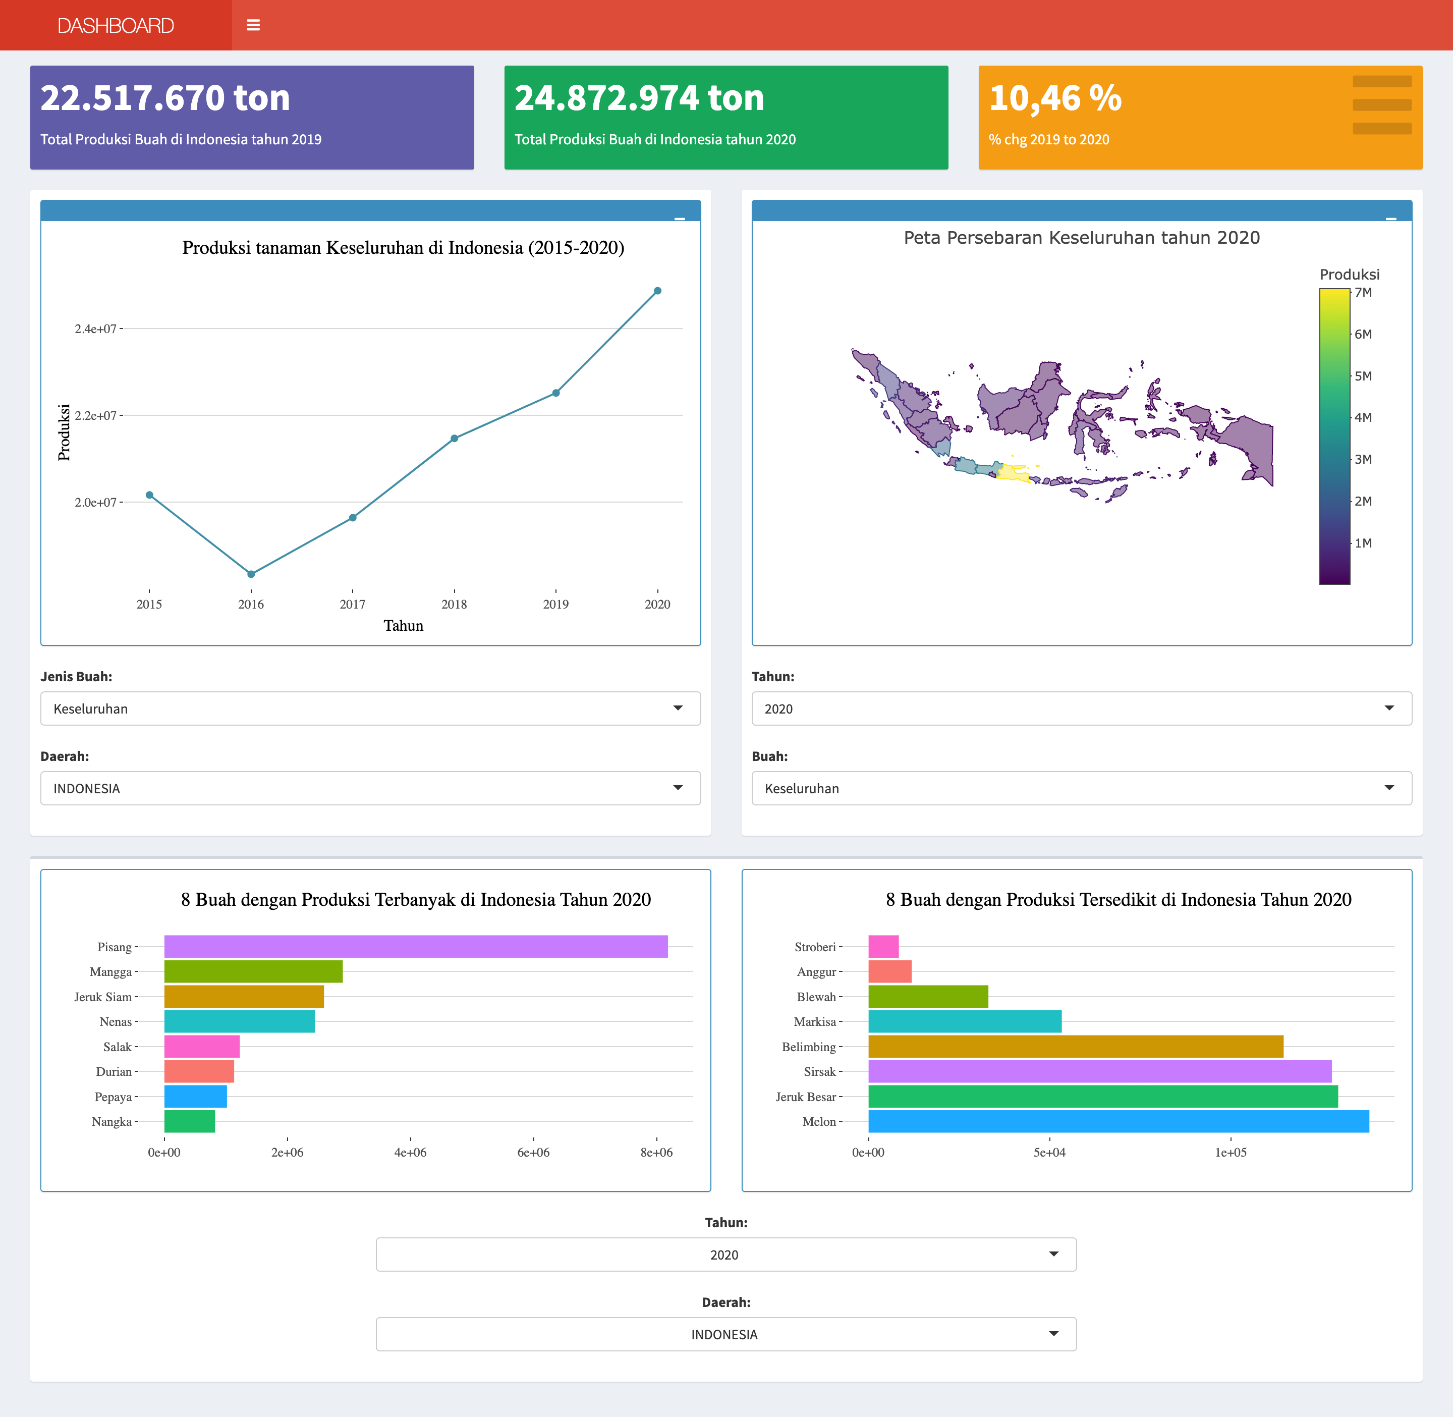
Task: Click the 24.872.974 ton value box
Action: 726,118
